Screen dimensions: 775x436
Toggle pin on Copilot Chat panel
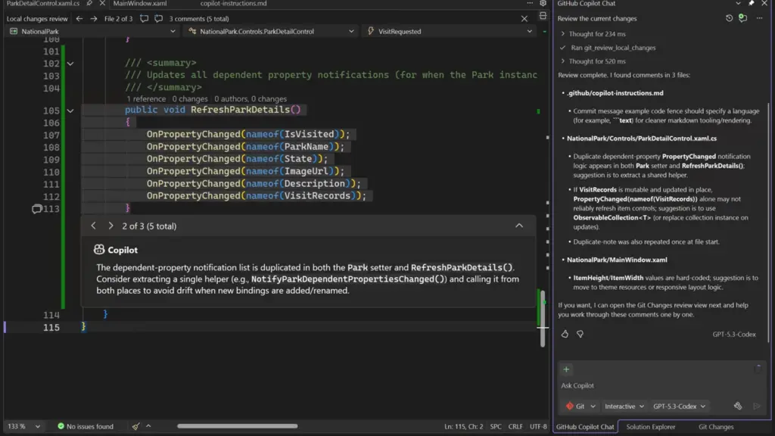pos(752,4)
